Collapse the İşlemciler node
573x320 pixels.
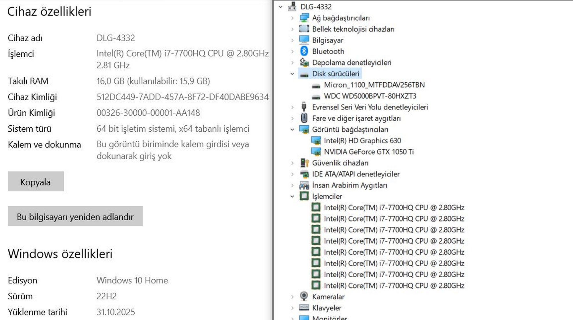pos(292,196)
